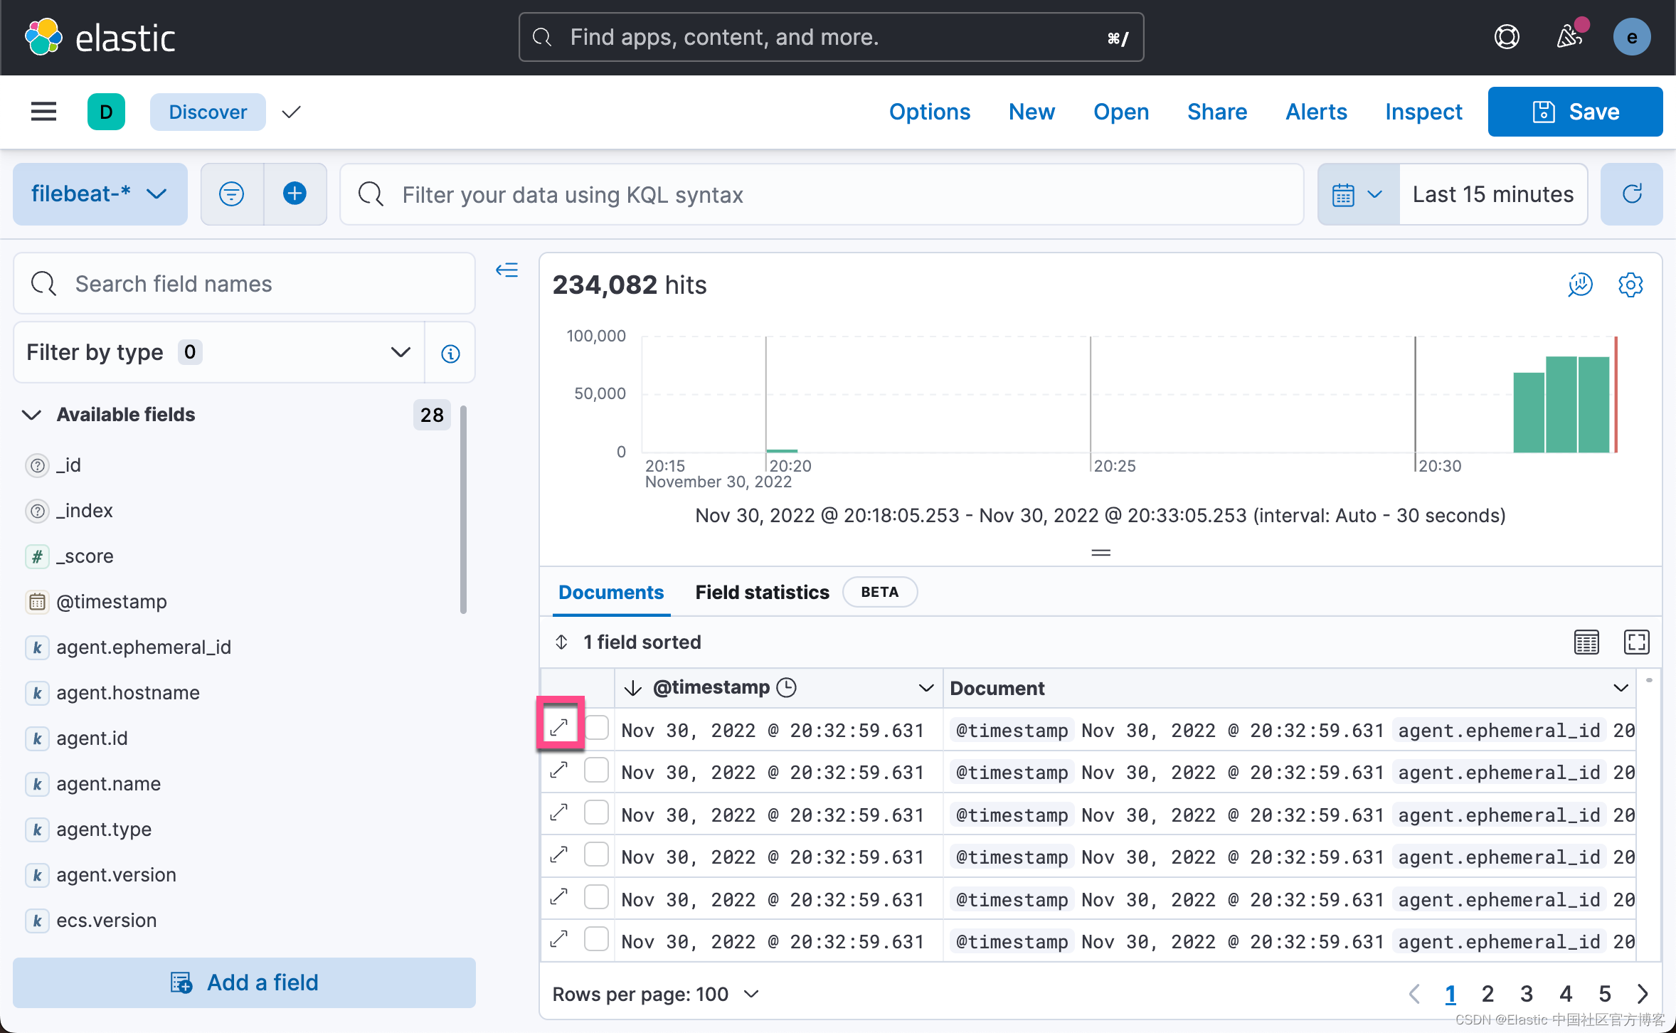This screenshot has height=1033, width=1676.
Task: Open Rows per page selector
Action: (656, 994)
